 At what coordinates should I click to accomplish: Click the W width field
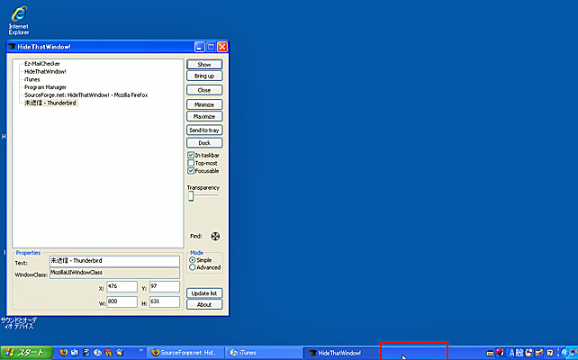click(x=122, y=301)
